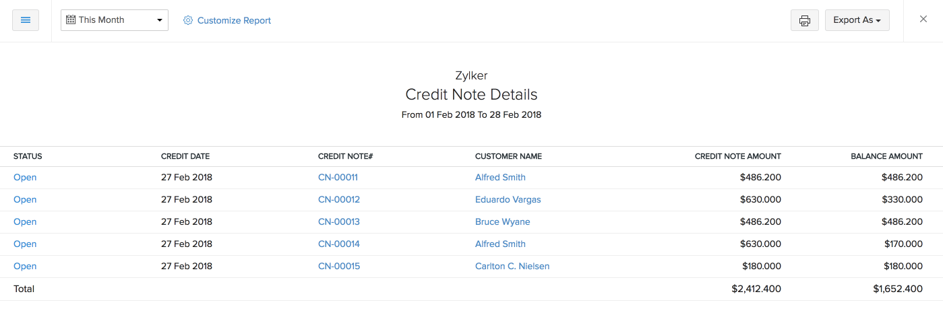Screen dimensions: 943x315
Task: Open credit note CN-00013
Action: coord(338,222)
